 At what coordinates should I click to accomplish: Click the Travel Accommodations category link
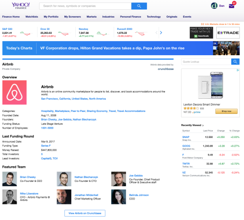[131, 111]
